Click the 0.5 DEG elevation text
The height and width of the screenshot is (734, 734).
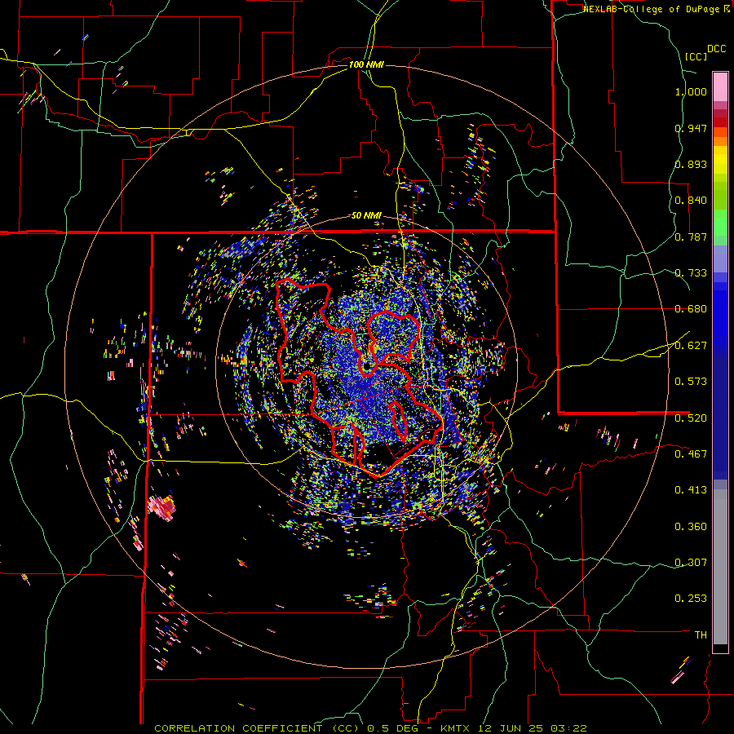pos(392,728)
